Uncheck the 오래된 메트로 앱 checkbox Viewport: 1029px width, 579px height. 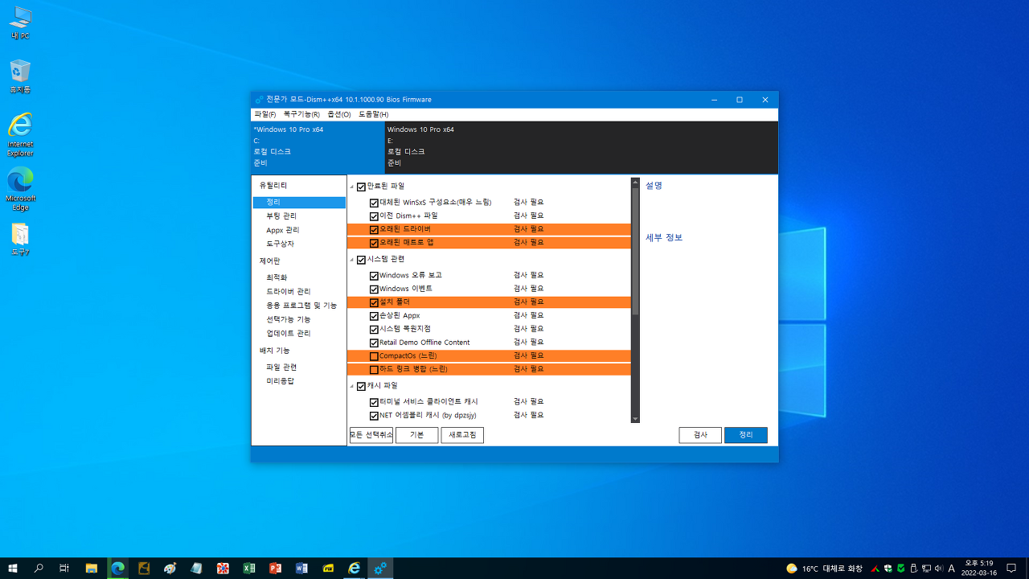coord(374,243)
